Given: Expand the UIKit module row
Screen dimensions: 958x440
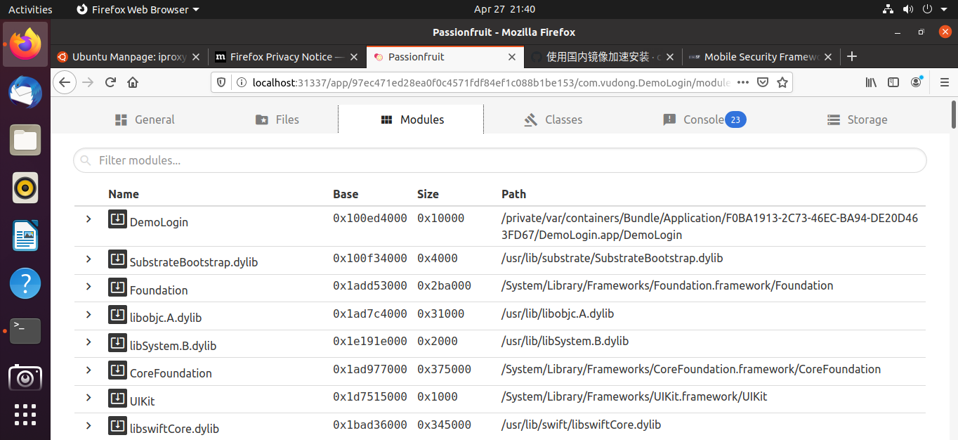Looking at the screenshot, I should pos(88,398).
